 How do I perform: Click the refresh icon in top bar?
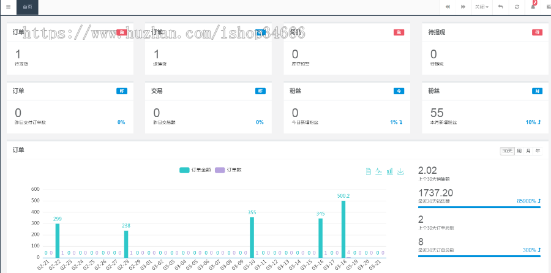pyautogui.click(x=517, y=7)
